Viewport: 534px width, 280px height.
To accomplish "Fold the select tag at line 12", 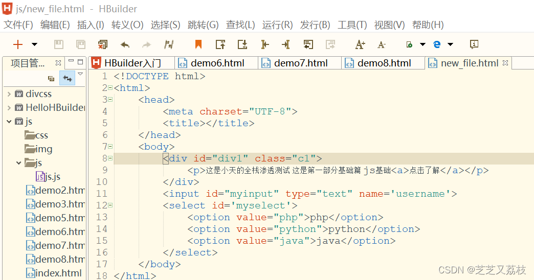I will point(110,205).
